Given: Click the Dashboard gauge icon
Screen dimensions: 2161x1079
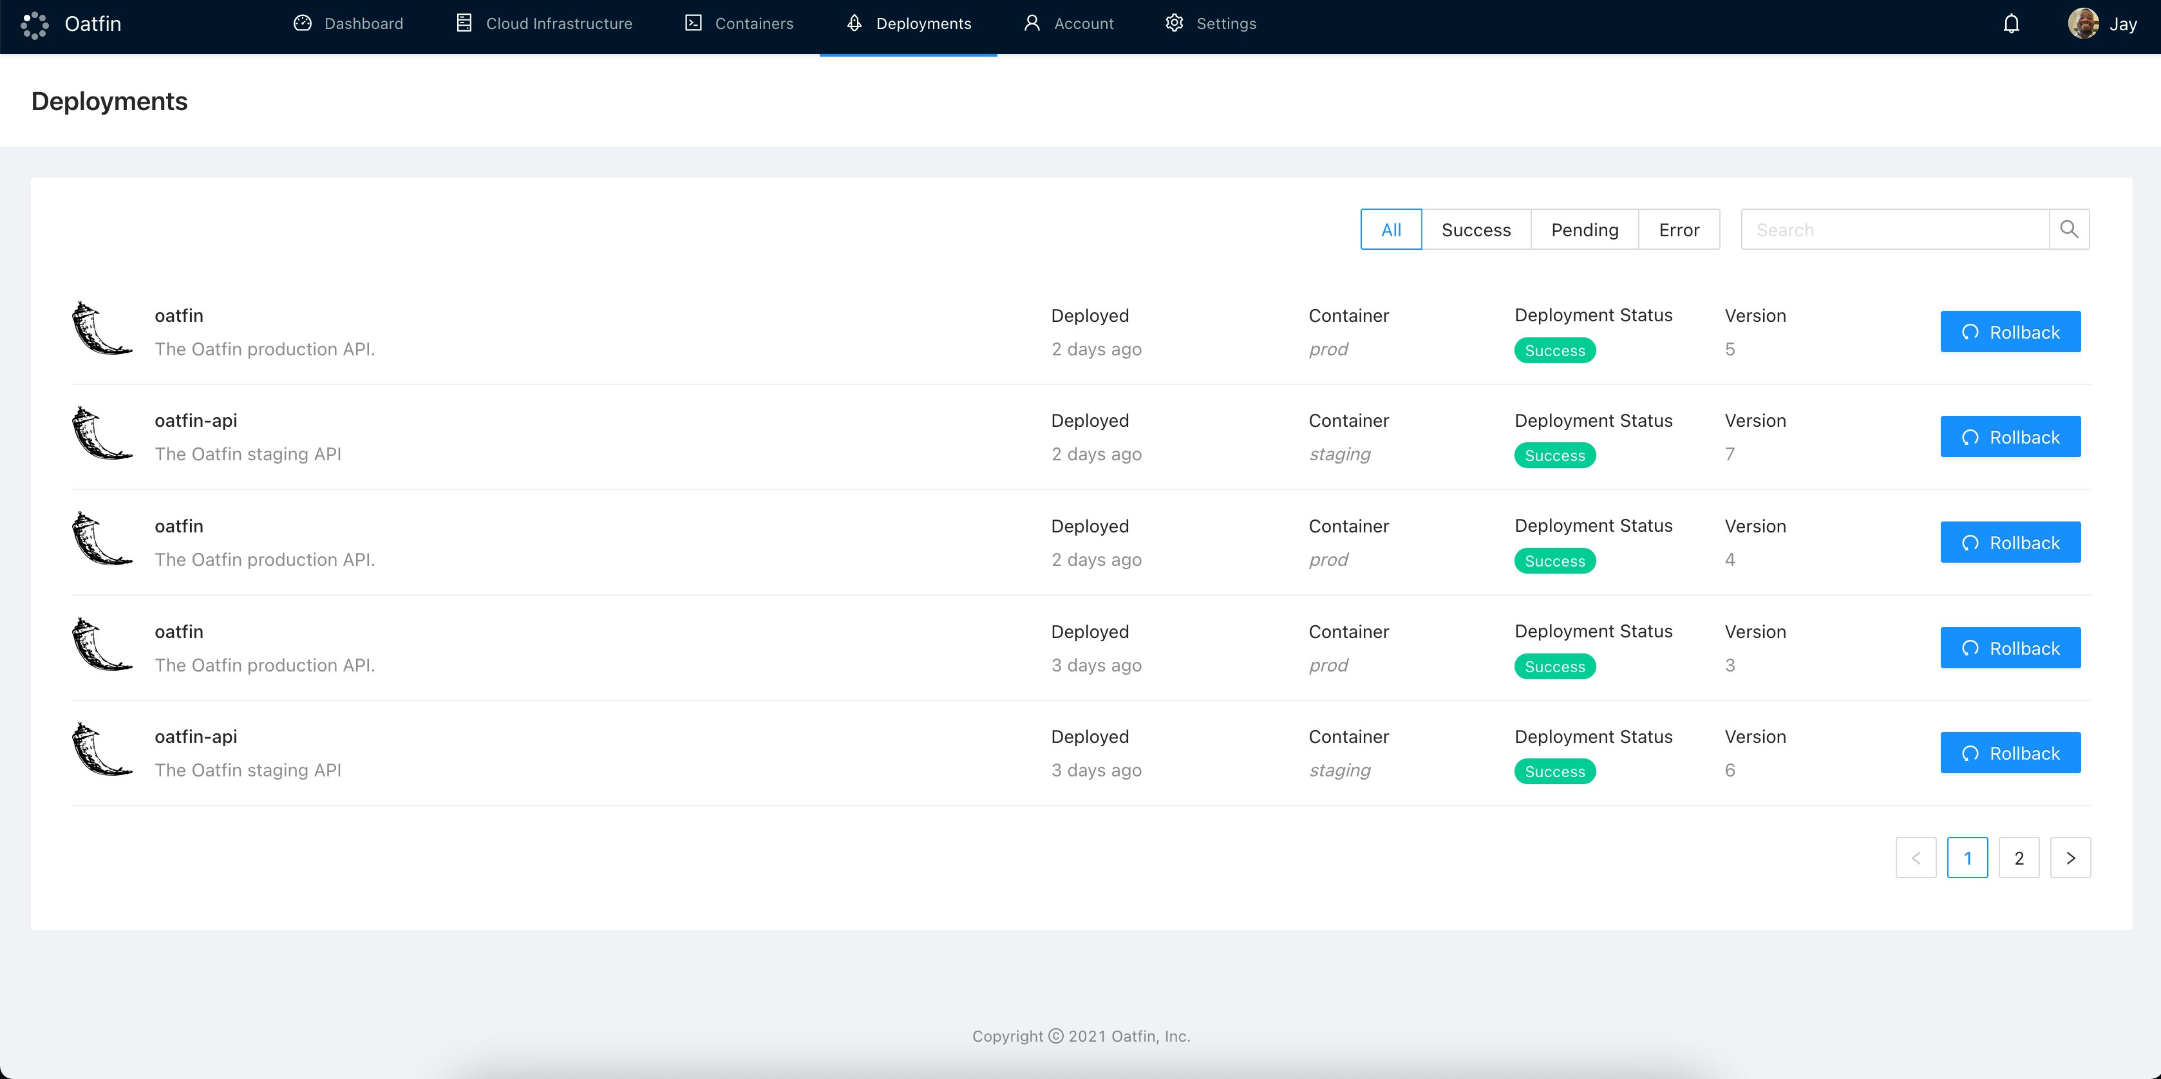Looking at the screenshot, I should [x=303, y=23].
